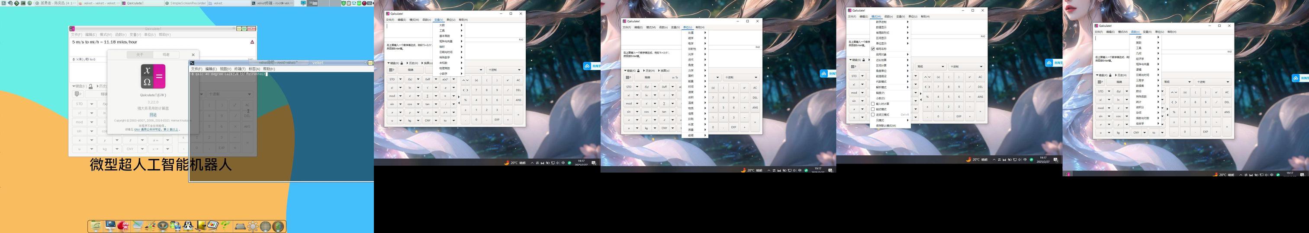Click CNY in the 变量-menu window
Screen dimensions: 1309x233
[428, 120]
